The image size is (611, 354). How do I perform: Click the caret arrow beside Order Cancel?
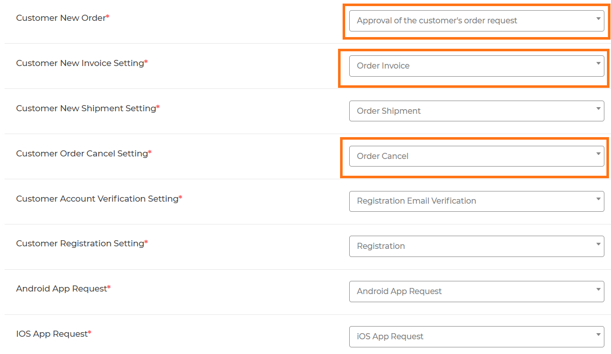598,154
